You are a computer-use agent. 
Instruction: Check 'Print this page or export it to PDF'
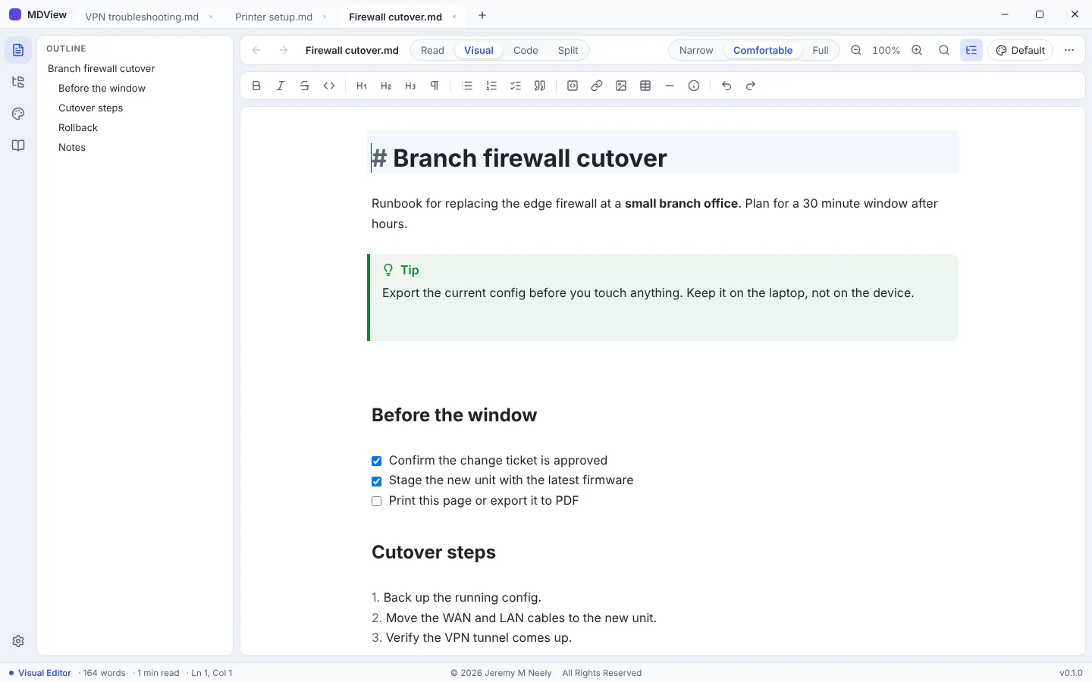pos(376,501)
